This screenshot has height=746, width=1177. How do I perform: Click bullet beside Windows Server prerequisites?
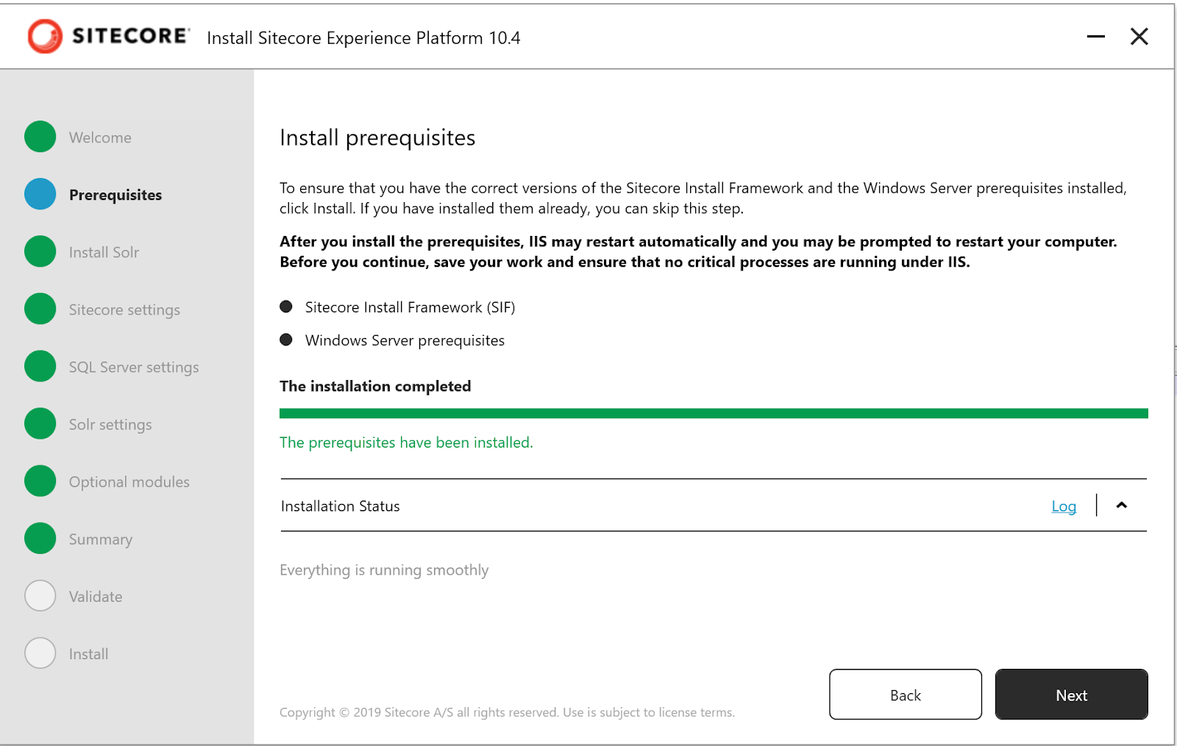[286, 340]
